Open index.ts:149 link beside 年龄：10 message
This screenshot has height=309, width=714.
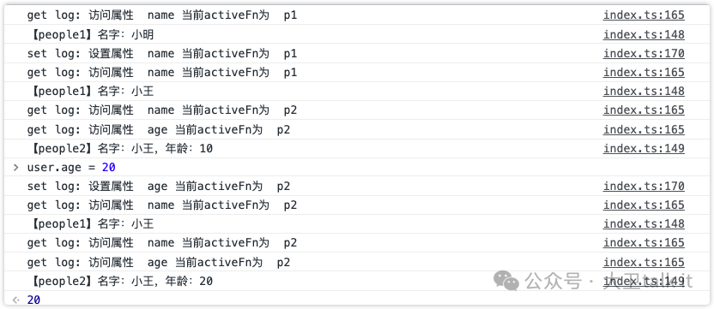pyautogui.click(x=644, y=148)
